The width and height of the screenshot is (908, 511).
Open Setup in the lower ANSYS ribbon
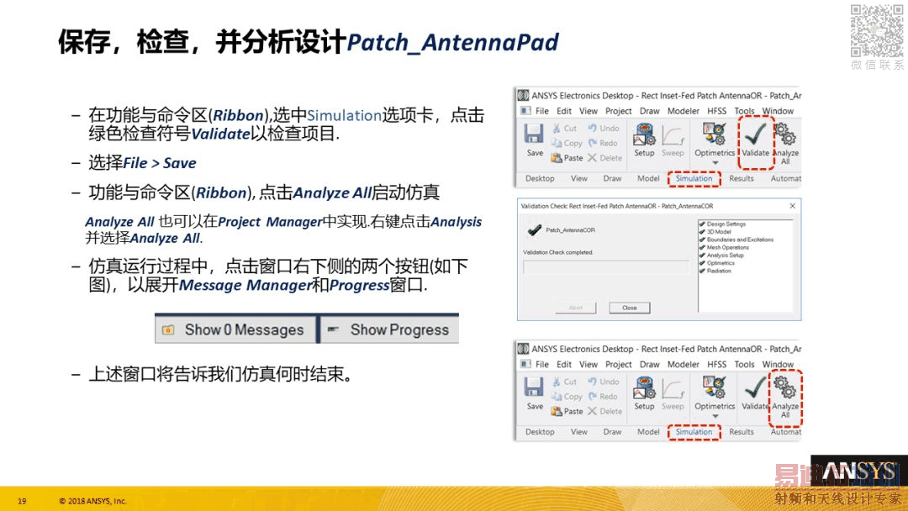point(644,393)
